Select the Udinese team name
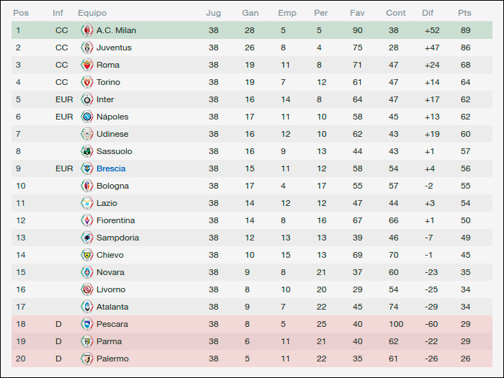504x378 pixels. (x=112, y=134)
